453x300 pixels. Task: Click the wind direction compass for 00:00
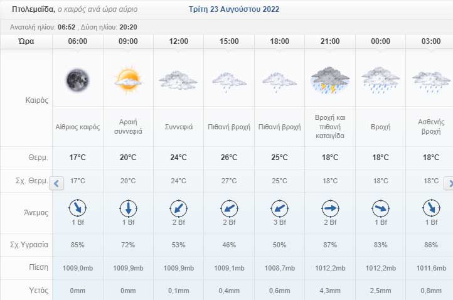[380, 208]
